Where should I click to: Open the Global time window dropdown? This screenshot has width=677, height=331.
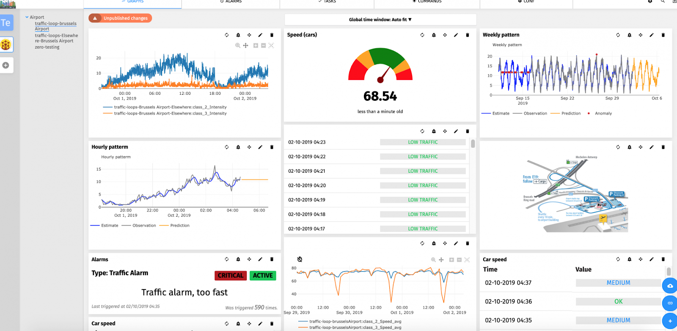(380, 19)
